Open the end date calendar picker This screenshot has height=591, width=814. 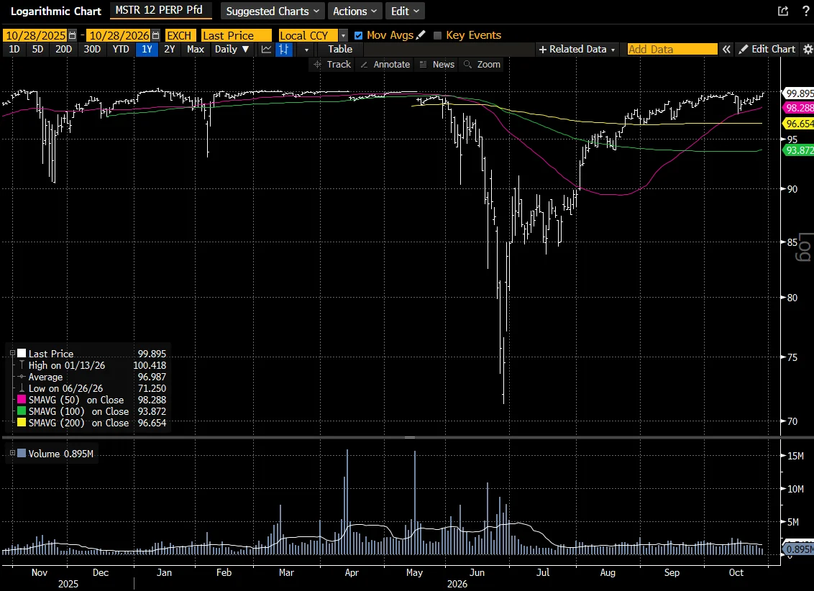point(156,35)
